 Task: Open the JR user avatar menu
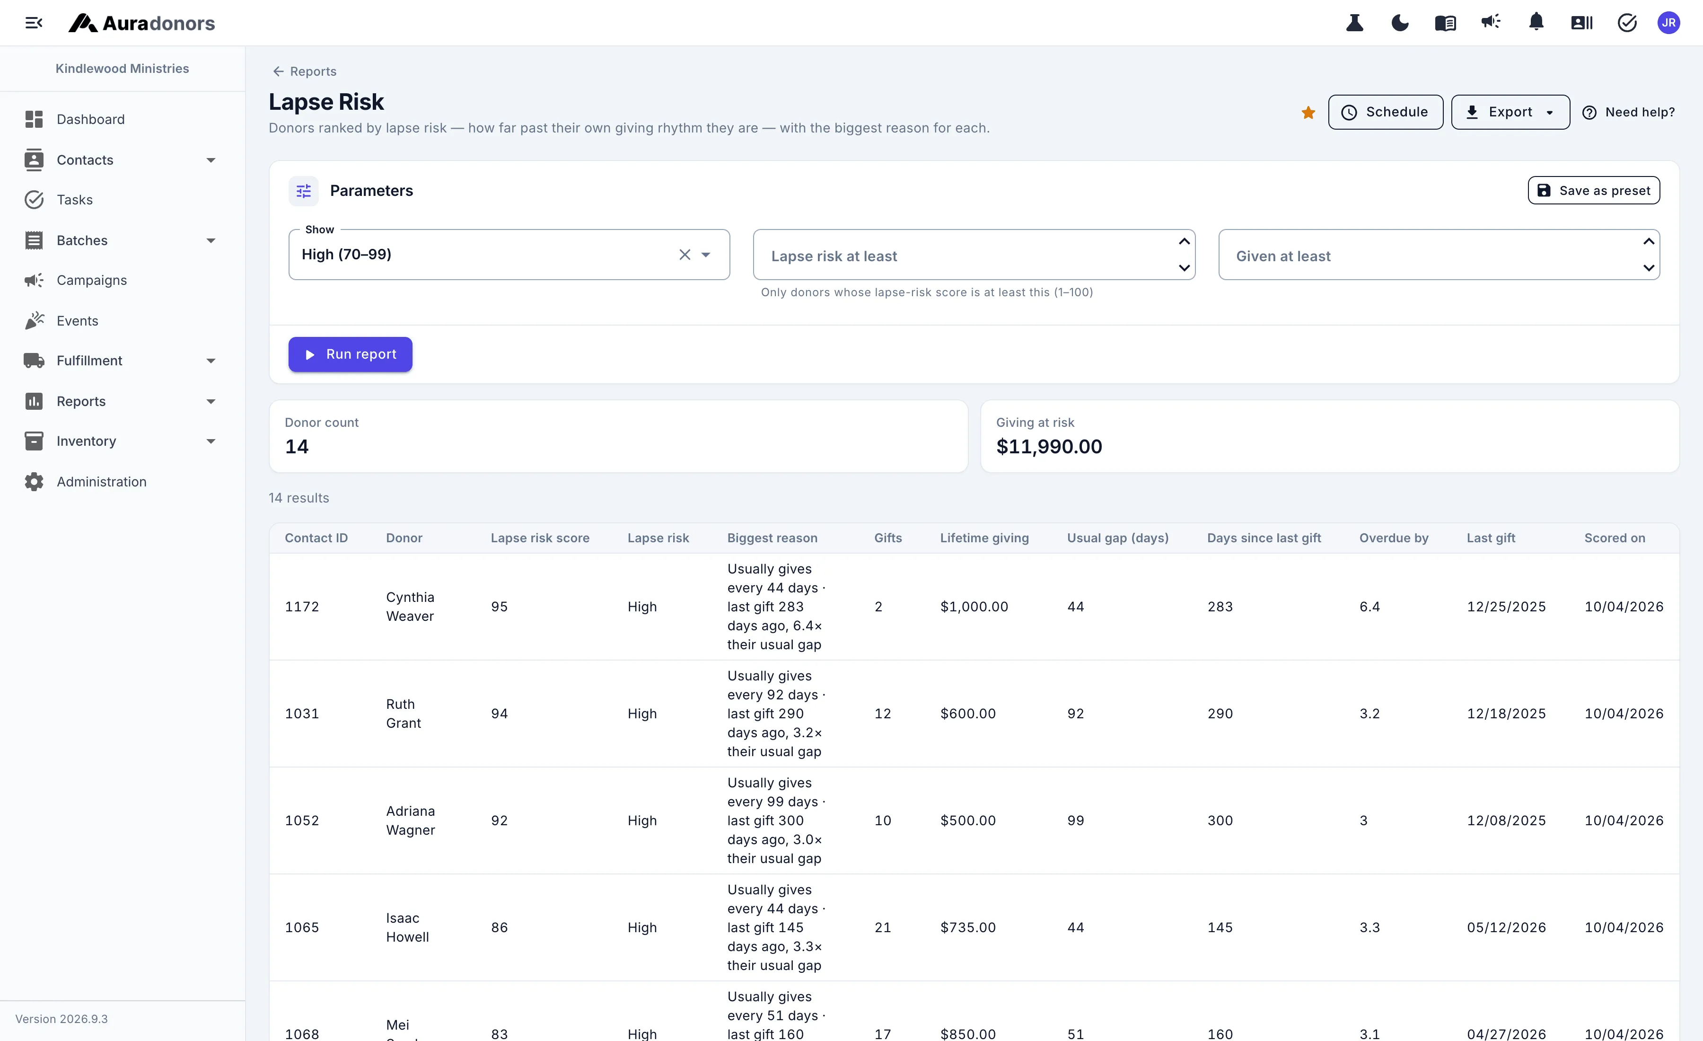[1669, 23]
